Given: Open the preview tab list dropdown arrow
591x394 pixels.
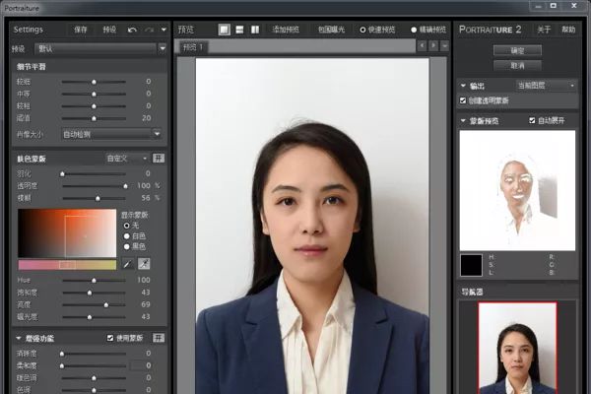Looking at the screenshot, I should coord(445,45).
